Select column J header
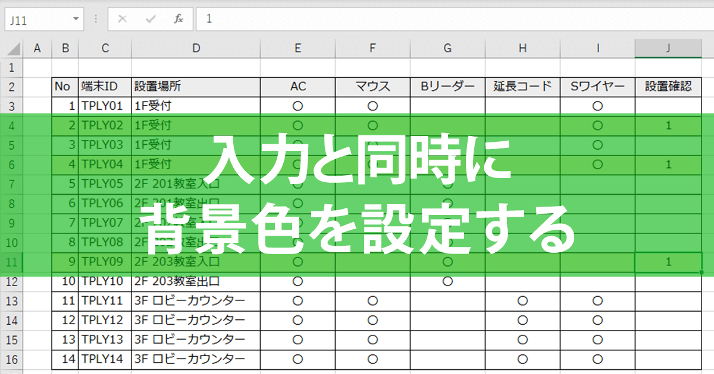 coord(669,49)
